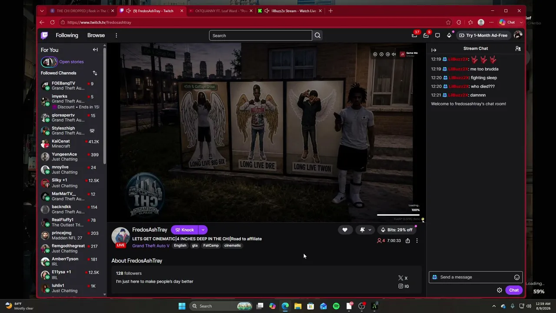Go back in browser history
Image resolution: width=556 pixels, height=313 pixels.
click(x=42, y=22)
